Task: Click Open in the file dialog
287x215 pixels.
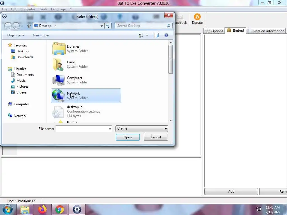Action: [x=128, y=137]
